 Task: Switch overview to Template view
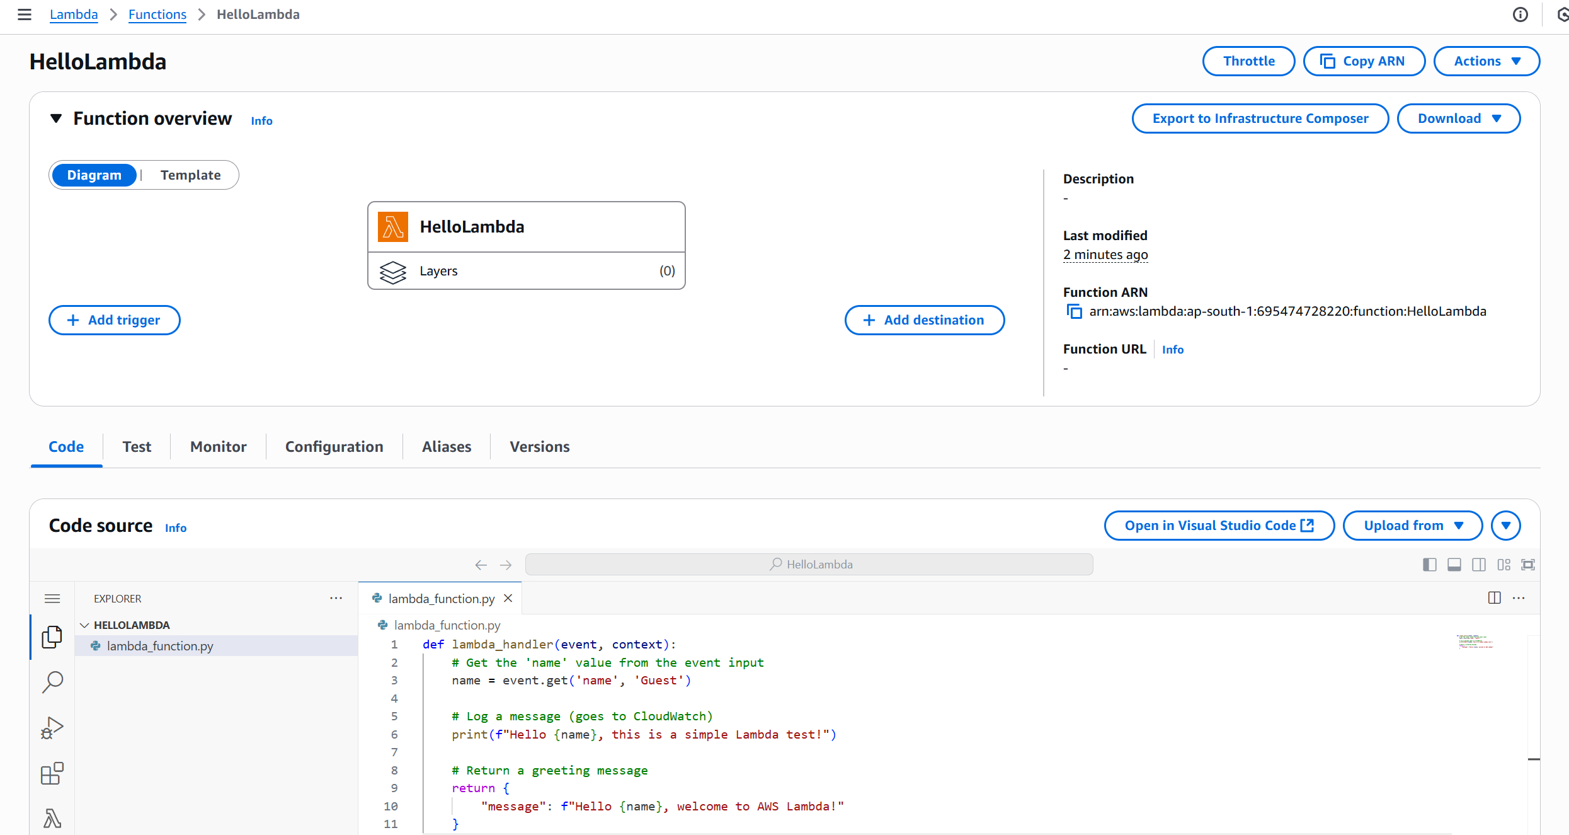(190, 175)
